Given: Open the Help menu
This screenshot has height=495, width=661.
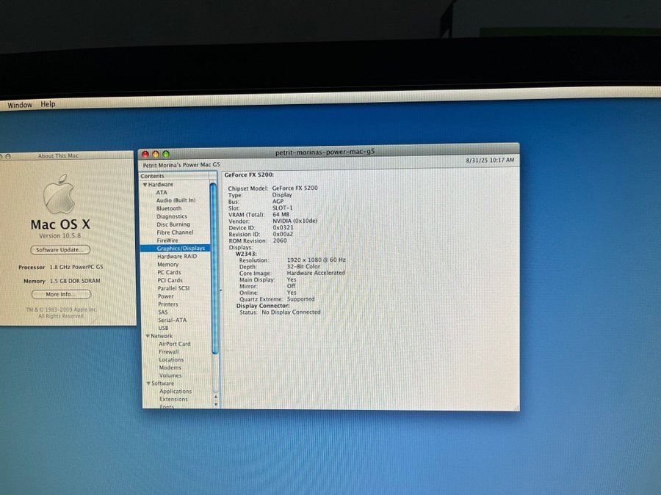Looking at the screenshot, I should pos(48,104).
